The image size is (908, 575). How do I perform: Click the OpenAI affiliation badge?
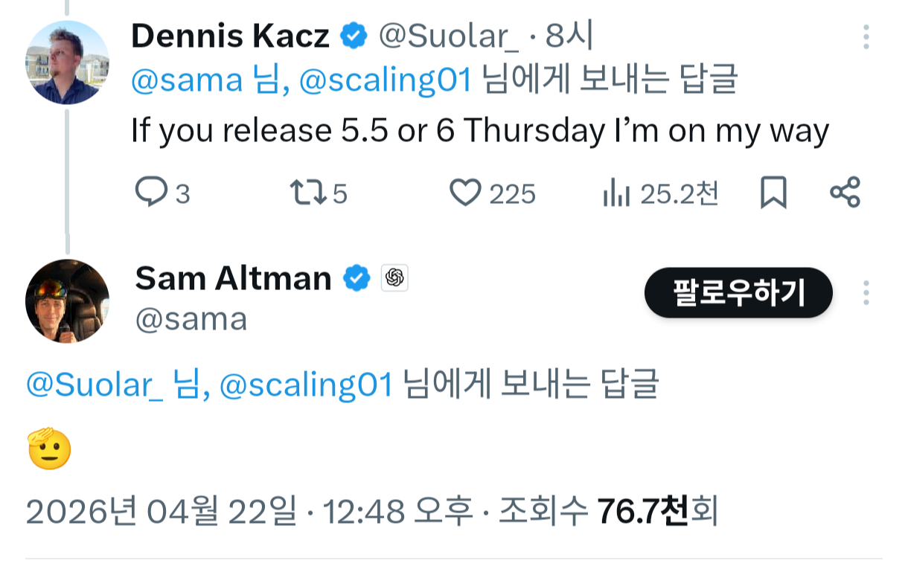(x=394, y=278)
